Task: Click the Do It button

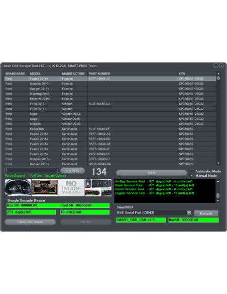Action: 152,173
